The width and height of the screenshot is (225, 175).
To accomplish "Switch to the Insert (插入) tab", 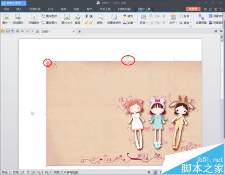I will tap(19, 9).
